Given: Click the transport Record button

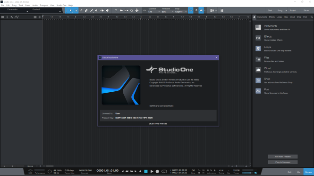Looking at the screenshot, I should [157, 171].
